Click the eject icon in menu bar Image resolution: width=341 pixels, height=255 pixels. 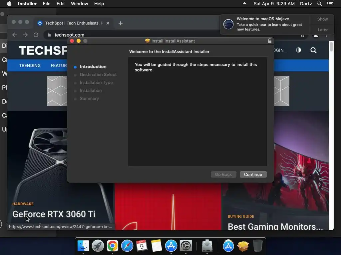click(244, 4)
